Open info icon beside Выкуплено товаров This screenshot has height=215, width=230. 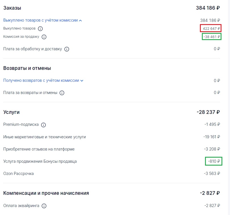(40, 29)
